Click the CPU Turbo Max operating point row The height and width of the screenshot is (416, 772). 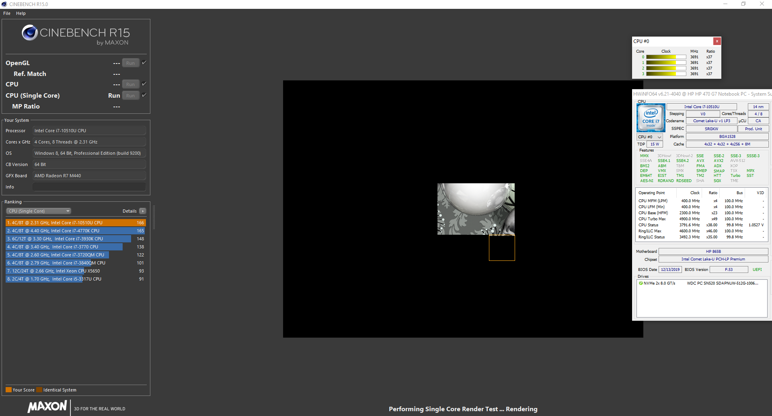(x=701, y=219)
